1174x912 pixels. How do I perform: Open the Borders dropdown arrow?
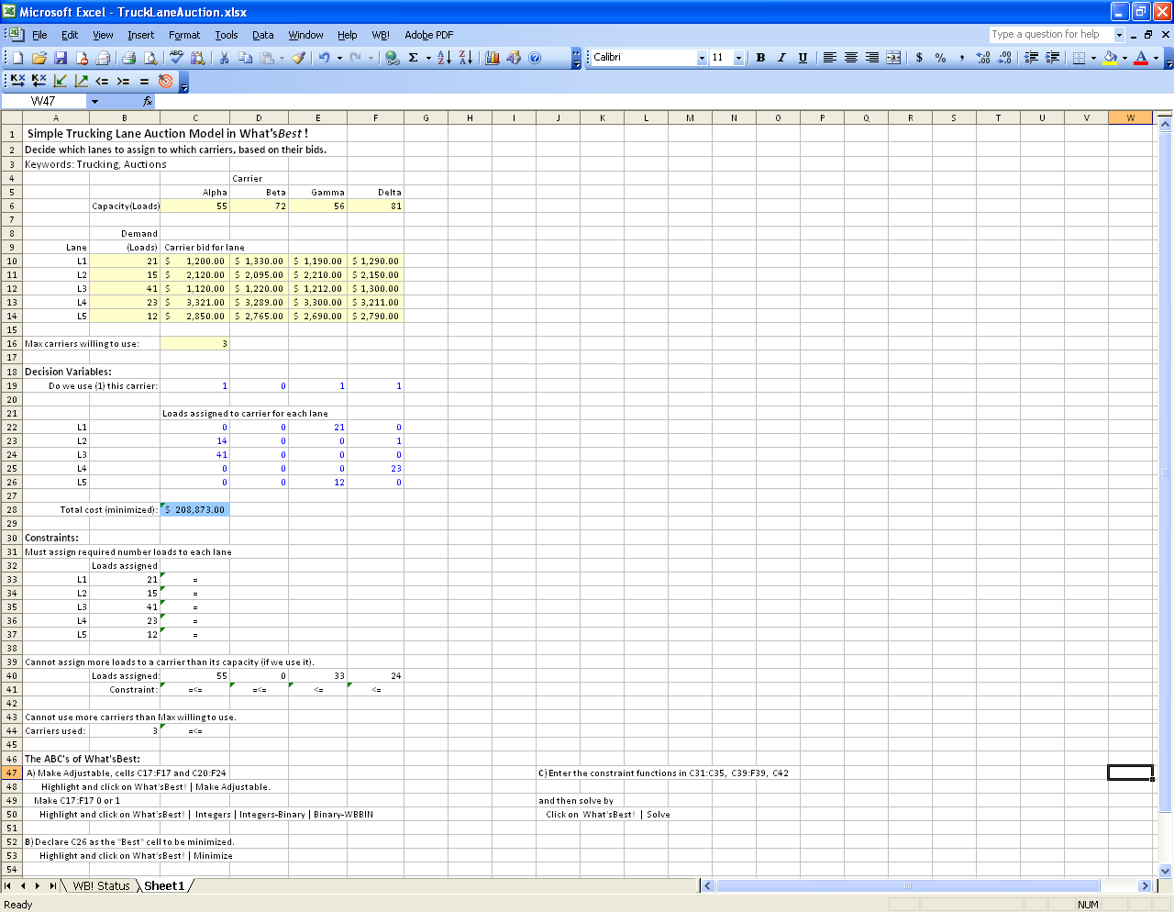pyautogui.click(x=1093, y=58)
